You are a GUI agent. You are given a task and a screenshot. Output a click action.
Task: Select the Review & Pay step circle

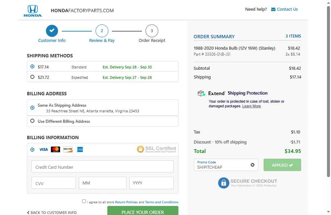coord(102,31)
